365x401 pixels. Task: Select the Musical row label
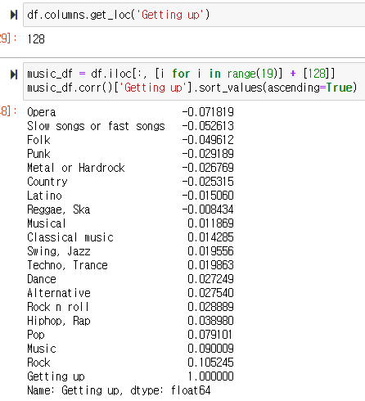pos(47,223)
